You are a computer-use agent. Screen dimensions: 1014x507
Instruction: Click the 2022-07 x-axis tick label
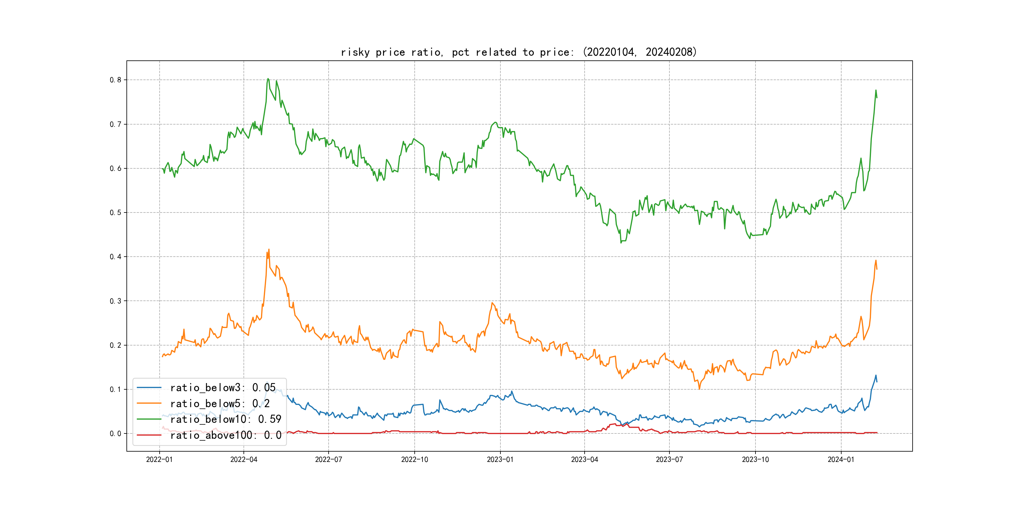[329, 459]
